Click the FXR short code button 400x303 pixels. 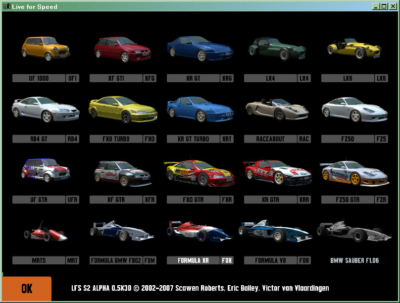click(x=227, y=200)
